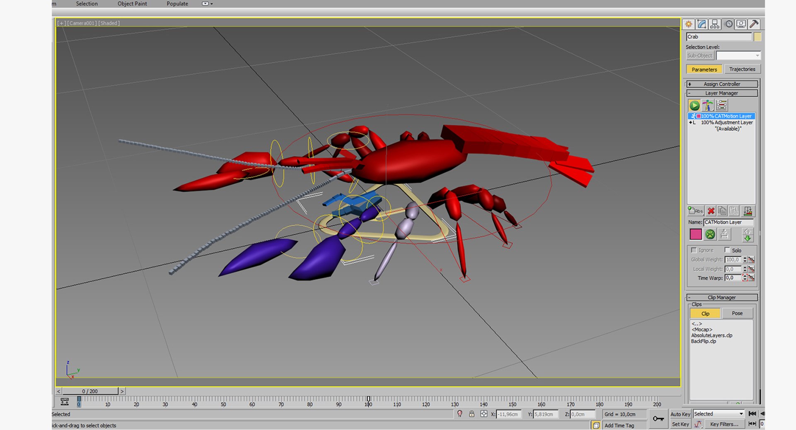This screenshot has width=796, height=430.
Task: Open the Shaded viewport shading menu
Action: tap(109, 23)
